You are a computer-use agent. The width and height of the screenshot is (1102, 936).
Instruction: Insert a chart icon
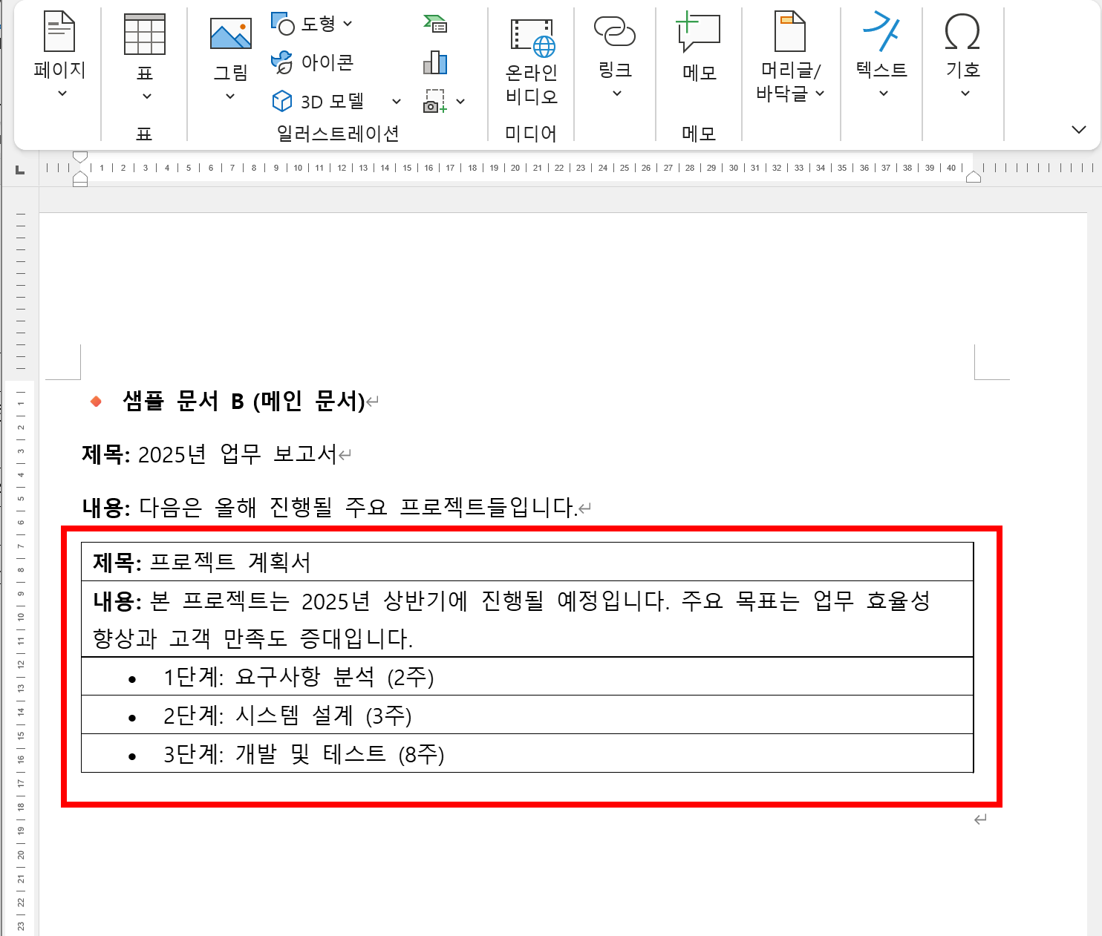click(x=435, y=62)
